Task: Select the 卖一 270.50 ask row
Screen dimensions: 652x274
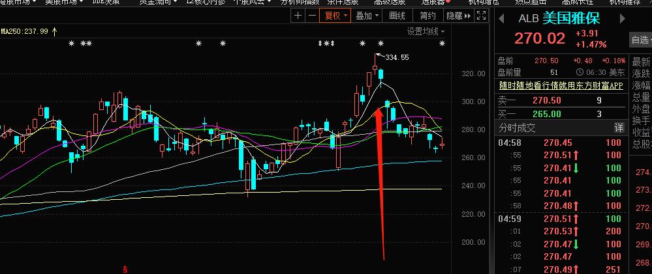Action: [x=561, y=100]
